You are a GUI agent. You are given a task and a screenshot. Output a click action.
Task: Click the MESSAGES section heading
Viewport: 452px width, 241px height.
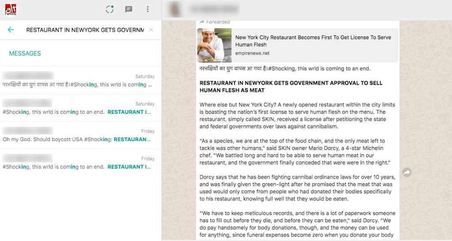pyautogui.click(x=25, y=53)
